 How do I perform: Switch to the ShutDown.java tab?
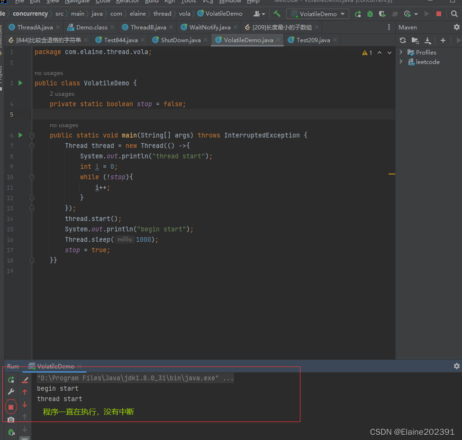click(180, 40)
